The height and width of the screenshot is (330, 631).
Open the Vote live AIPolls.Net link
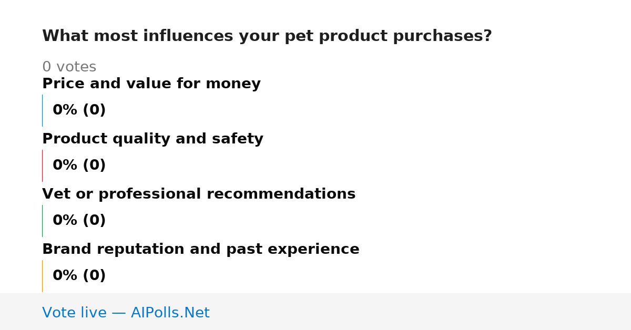pos(126,313)
